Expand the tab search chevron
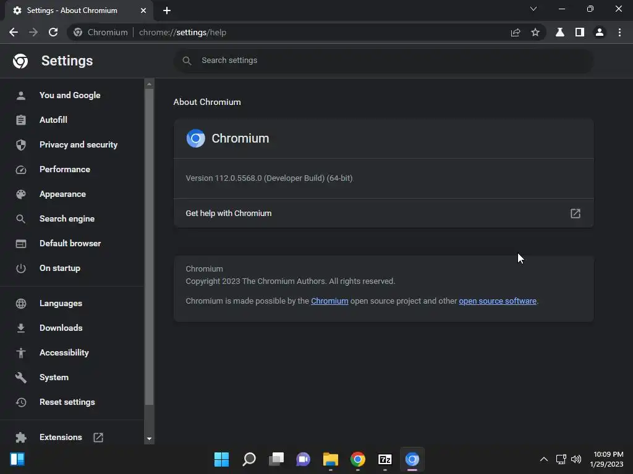 pos(533,9)
